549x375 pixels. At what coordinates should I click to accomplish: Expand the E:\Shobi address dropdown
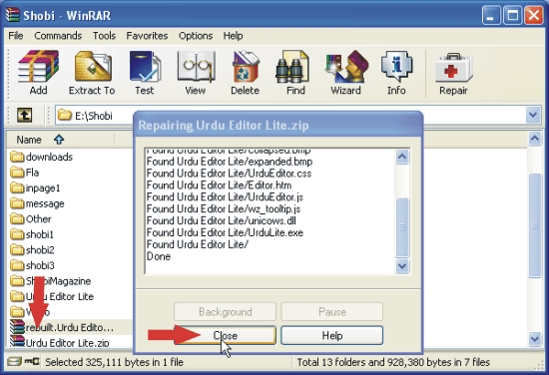(533, 115)
